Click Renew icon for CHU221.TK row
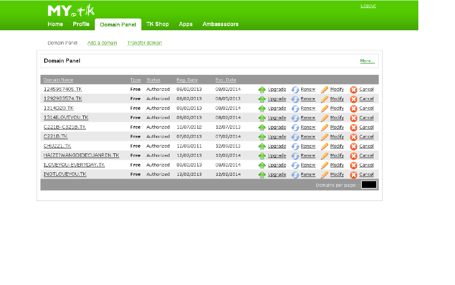 coord(295,146)
